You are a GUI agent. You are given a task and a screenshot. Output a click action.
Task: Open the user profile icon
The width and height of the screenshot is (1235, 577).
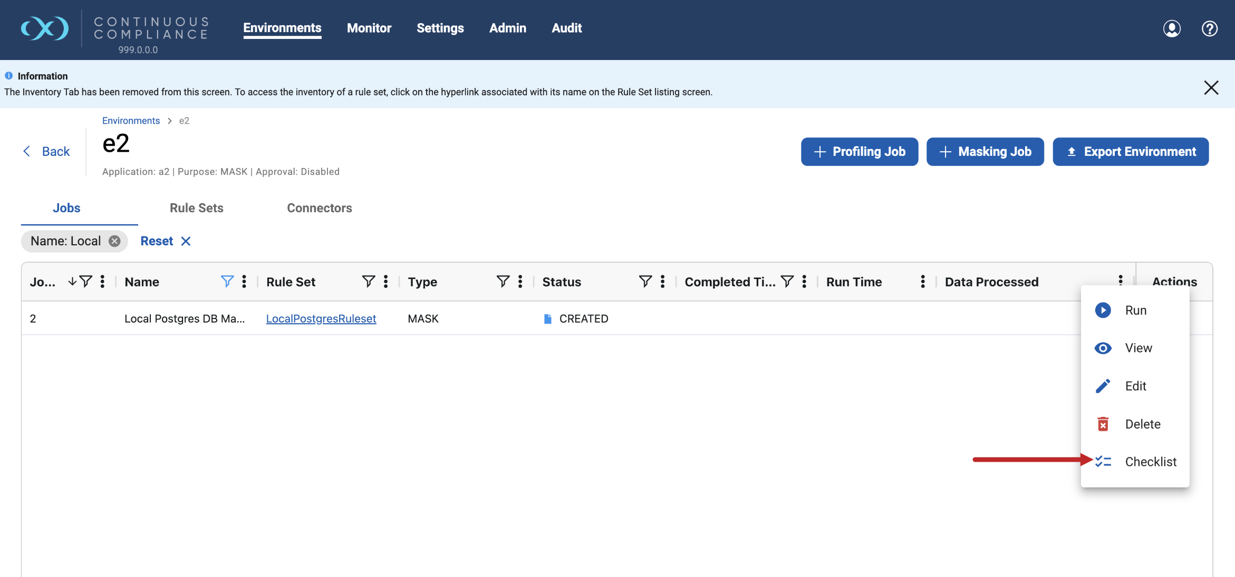point(1172,28)
